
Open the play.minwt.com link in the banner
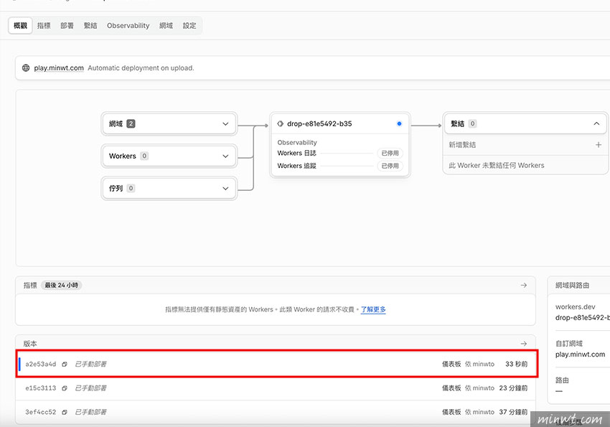[x=59, y=67]
